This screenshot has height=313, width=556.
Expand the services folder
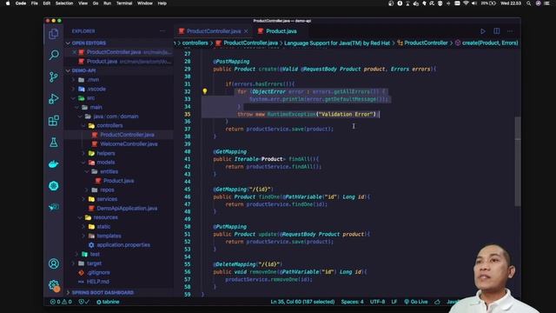[107, 199]
